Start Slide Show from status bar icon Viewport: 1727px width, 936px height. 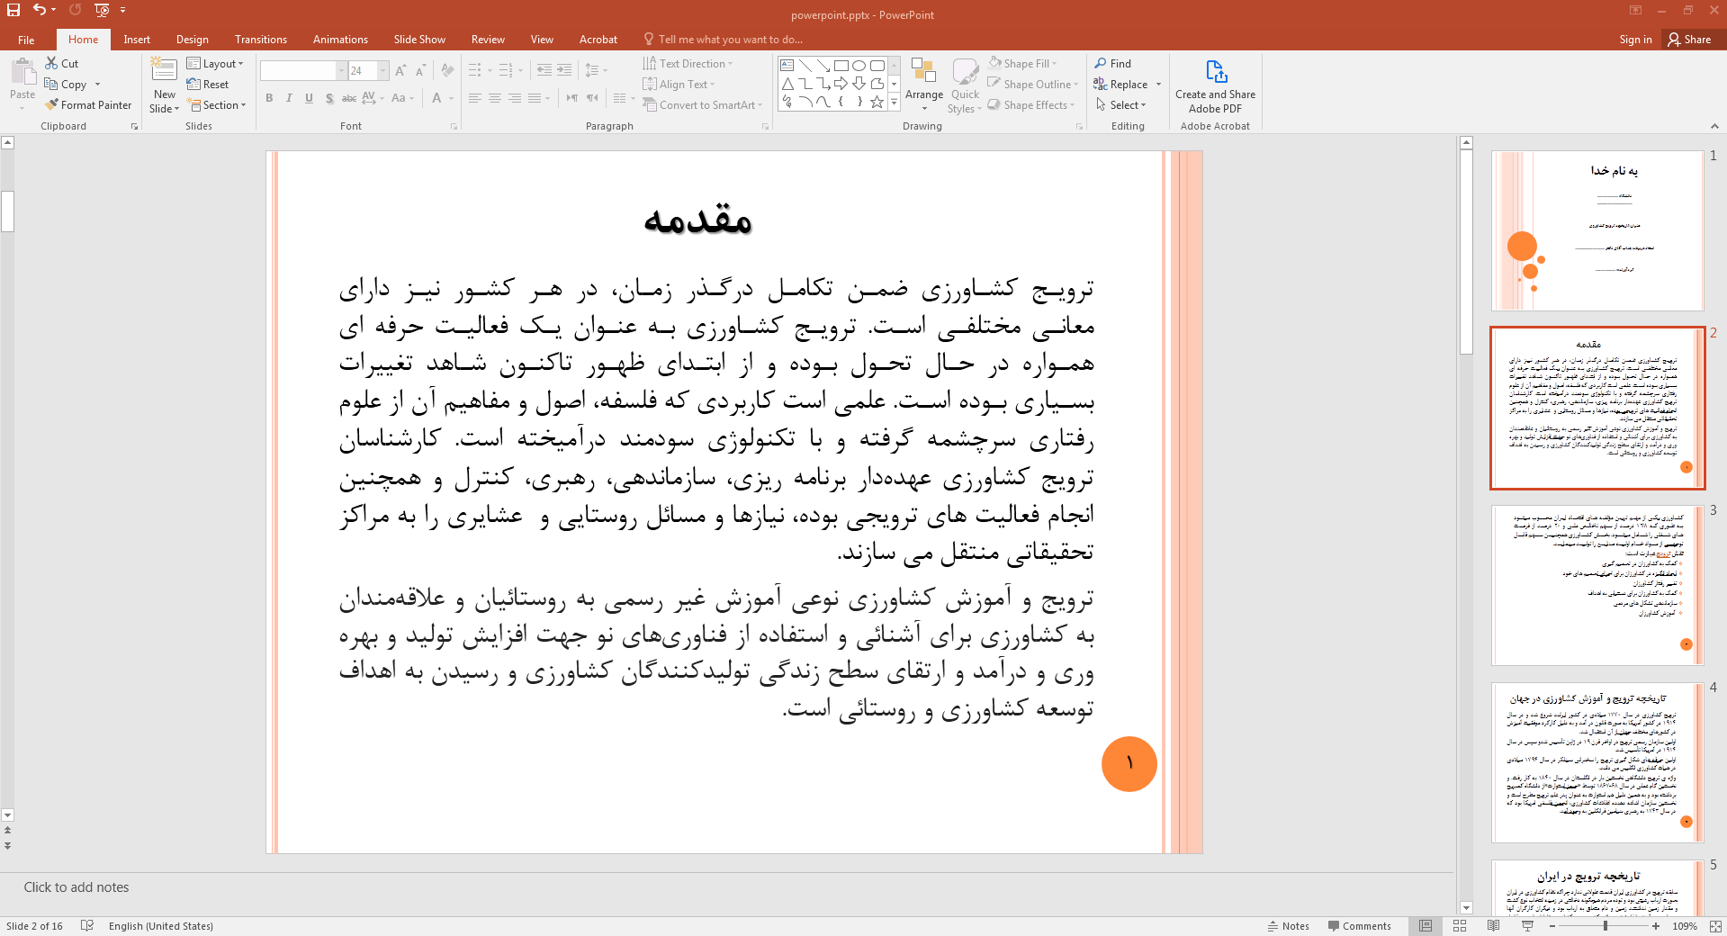(1527, 926)
